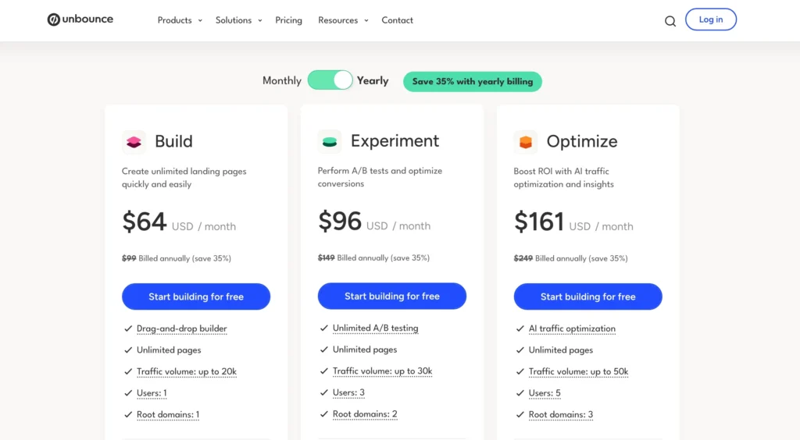Viewport: 800px width, 440px height.
Task: Click the Users: 1 feature text
Action: click(152, 393)
